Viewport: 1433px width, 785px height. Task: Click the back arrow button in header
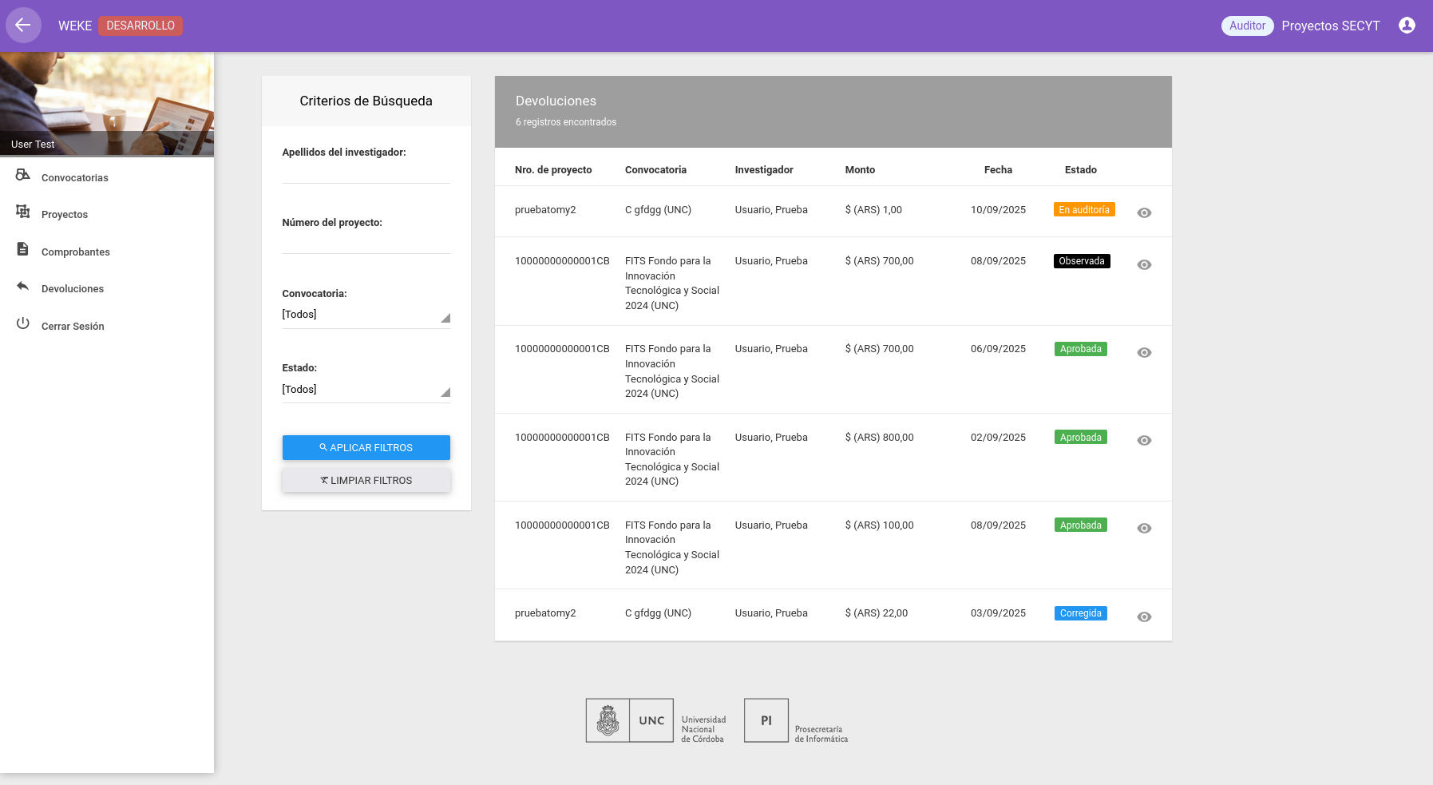[x=23, y=26]
